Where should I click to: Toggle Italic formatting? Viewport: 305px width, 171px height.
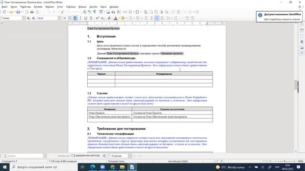[81, 18]
